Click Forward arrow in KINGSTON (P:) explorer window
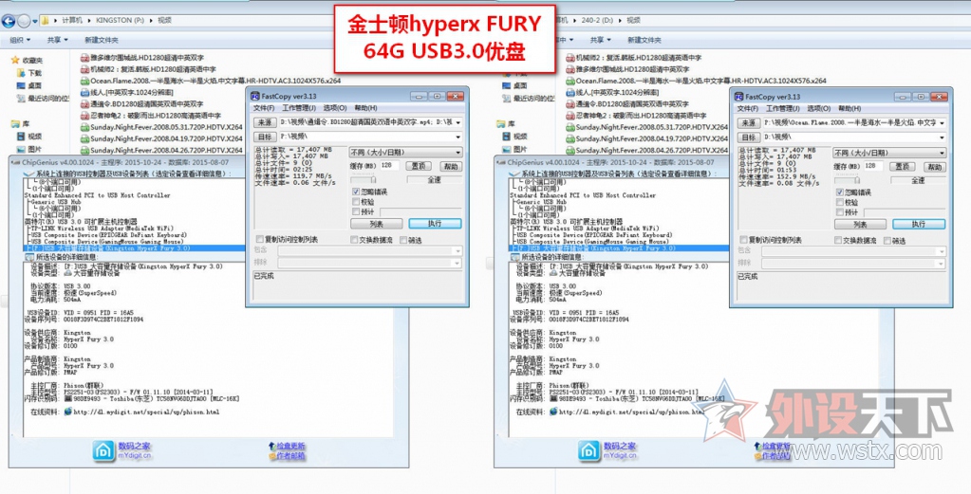This screenshot has height=494, width=971. pos(23,22)
